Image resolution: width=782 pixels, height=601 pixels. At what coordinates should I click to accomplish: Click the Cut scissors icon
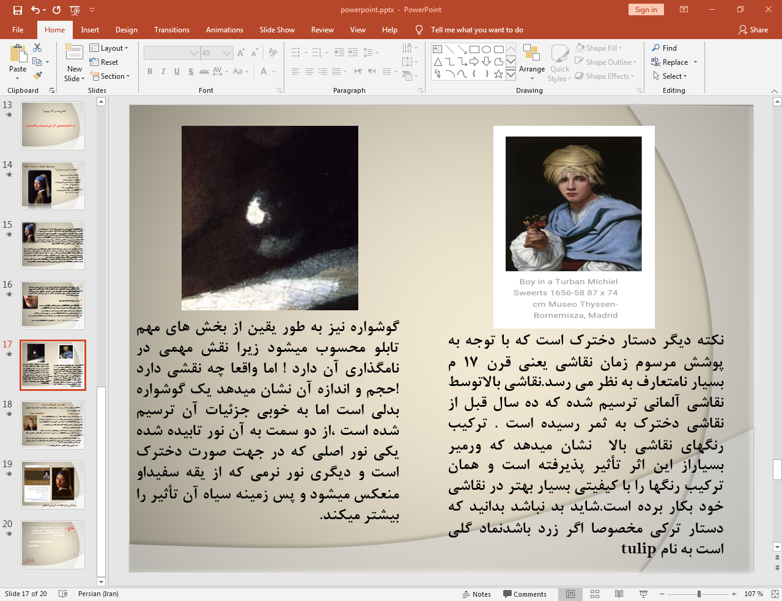tap(37, 48)
